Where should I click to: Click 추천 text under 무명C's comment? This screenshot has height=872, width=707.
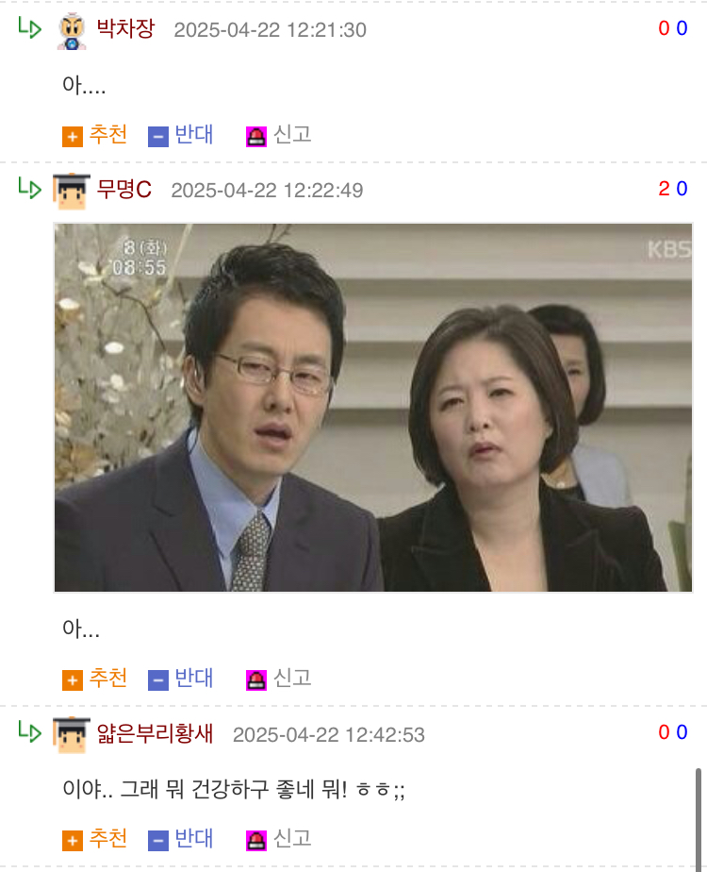[x=108, y=678]
